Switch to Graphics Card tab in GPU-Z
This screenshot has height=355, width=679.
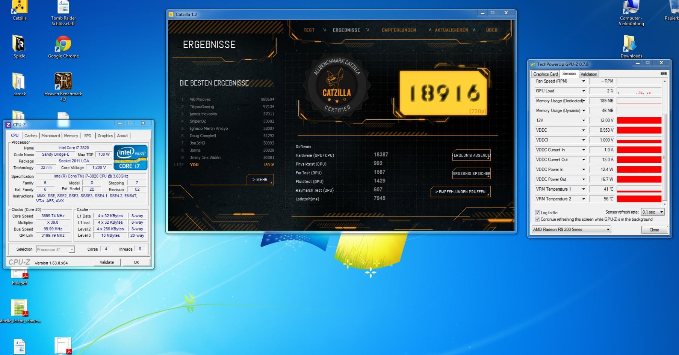(546, 74)
